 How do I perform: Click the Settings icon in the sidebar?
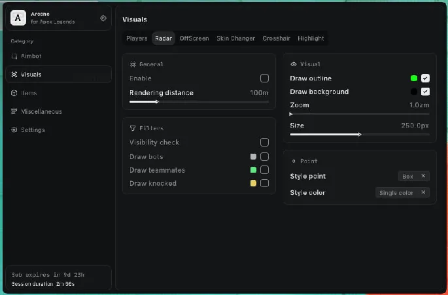15,130
